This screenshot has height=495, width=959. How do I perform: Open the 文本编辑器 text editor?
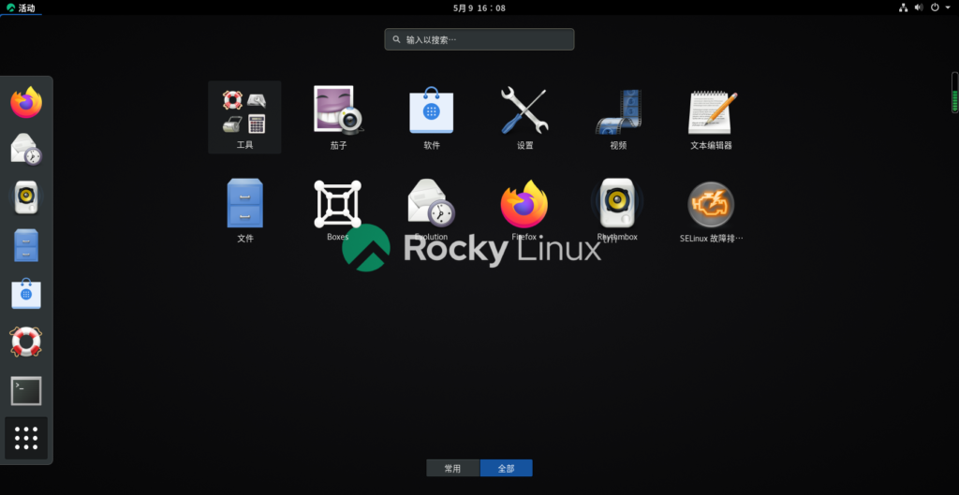(x=712, y=117)
